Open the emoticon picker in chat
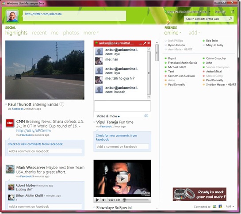 (146, 115)
